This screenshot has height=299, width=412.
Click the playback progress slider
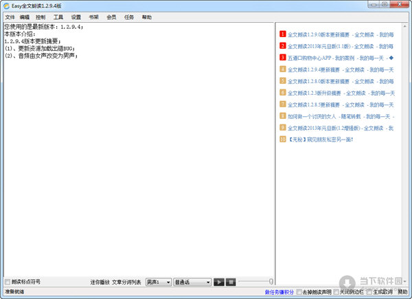(x=255, y=281)
